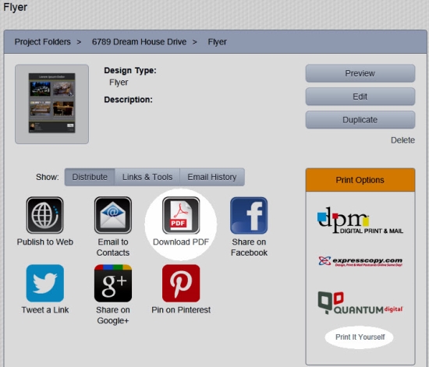Open the Email to Contacts envelope icon
Screen dimensions: 429x367
[113, 215]
